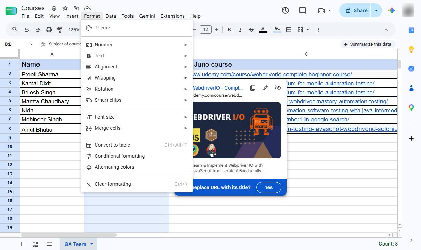Screen dimensions: 421x250
Task: Expand the Number submenu
Action: pos(137,45)
